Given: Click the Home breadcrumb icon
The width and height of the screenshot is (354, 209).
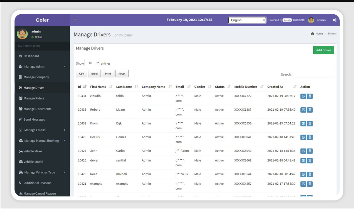Looking at the screenshot, I should 312,33.
